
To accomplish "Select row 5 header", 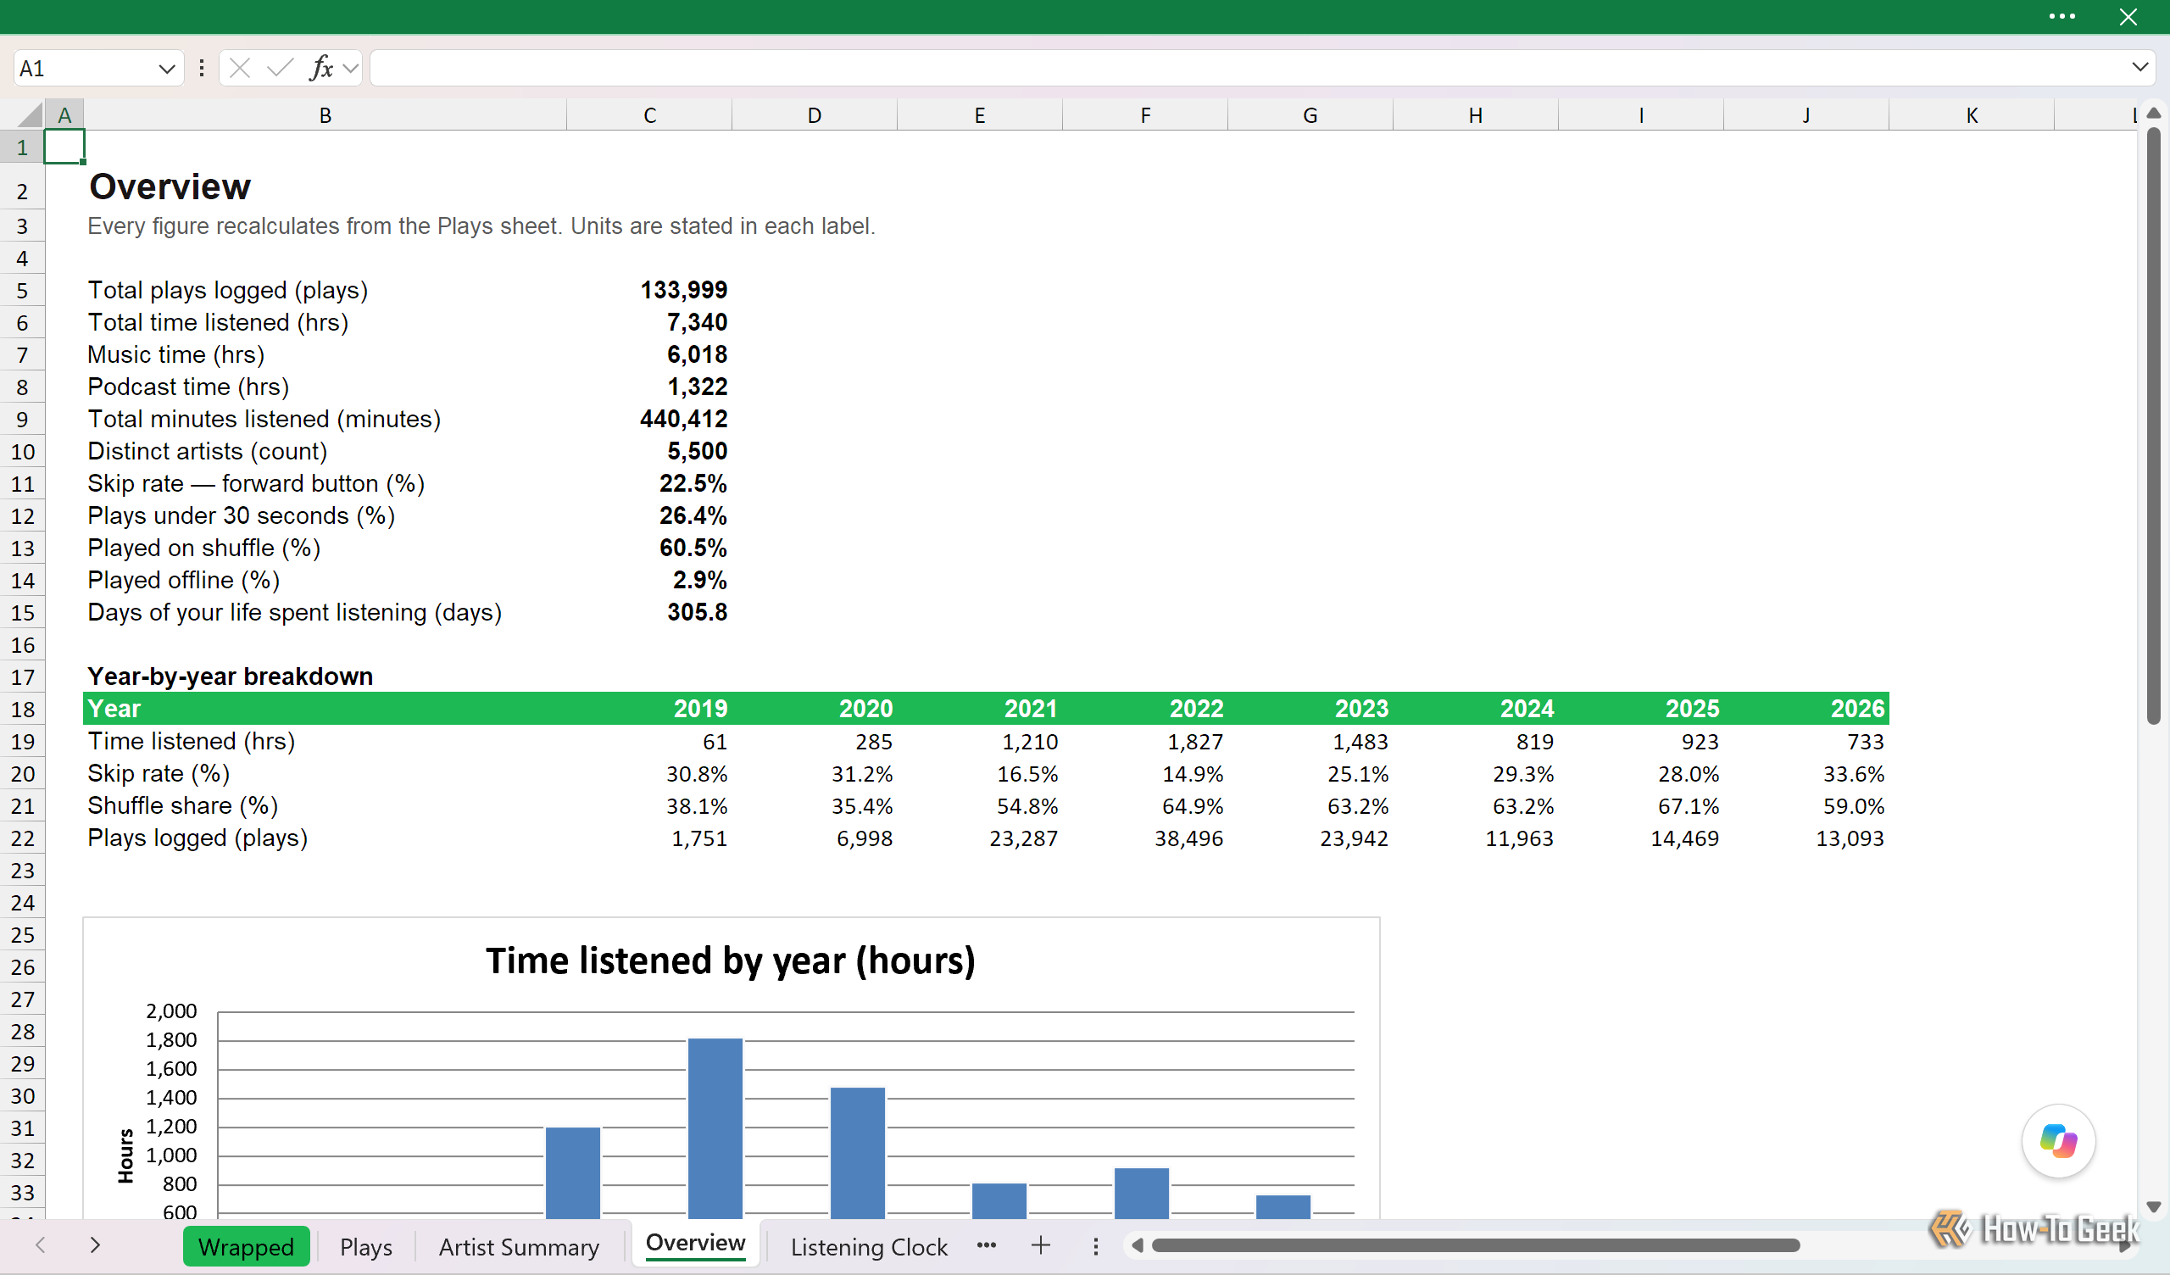I will [x=22, y=291].
